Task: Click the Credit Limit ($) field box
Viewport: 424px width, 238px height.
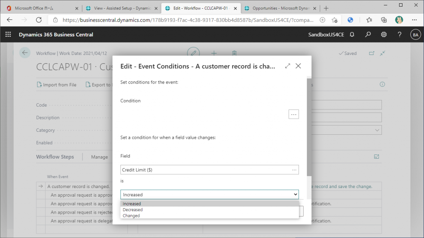Action: coord(210,170)
